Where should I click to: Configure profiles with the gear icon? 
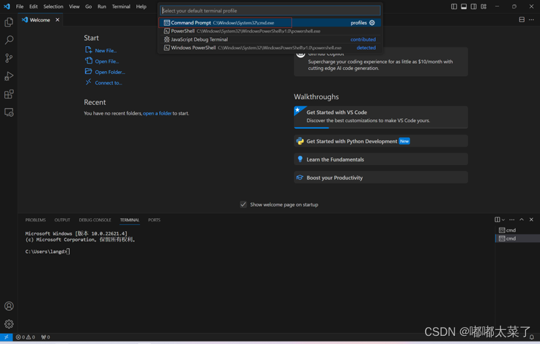(372, 22)
